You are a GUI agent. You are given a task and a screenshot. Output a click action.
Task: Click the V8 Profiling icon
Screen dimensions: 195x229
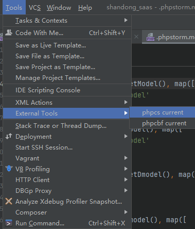[9, 169]
